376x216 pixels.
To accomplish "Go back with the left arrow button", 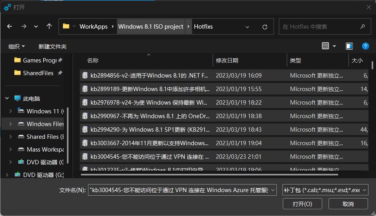I will [x=10, y=26].
